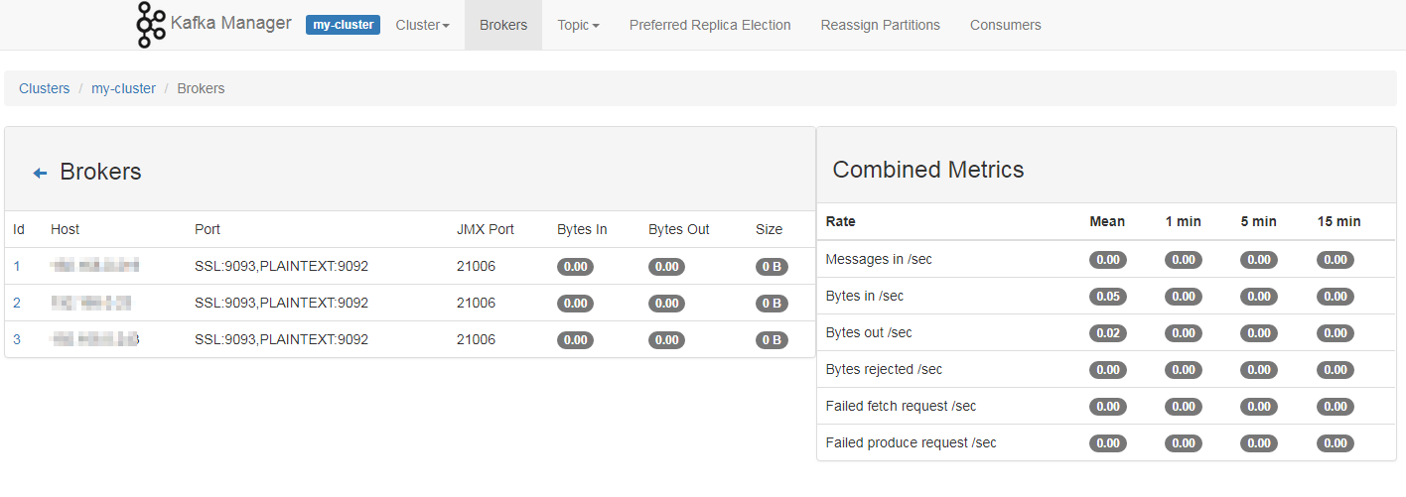Image resolution: width=1406 pixels, height=497 pixels.
Task: Open broker with Id 1
Action: [x=17, y=266]
